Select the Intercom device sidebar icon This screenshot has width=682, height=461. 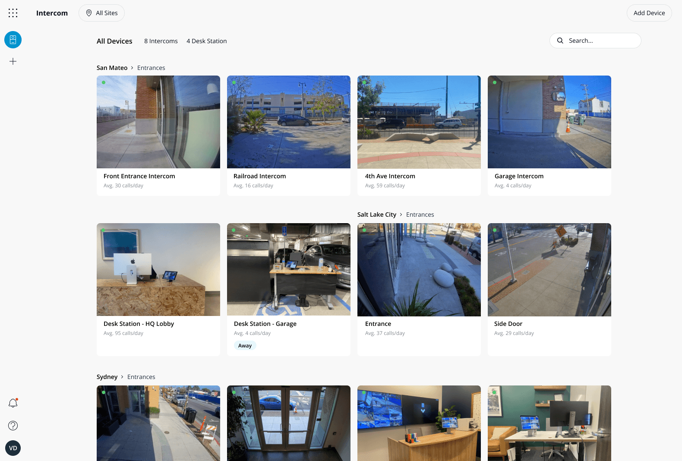(13, 40)
